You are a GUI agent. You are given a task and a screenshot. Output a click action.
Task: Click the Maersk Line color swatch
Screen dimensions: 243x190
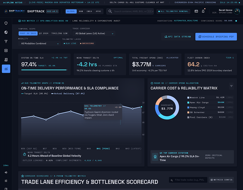click(x=188, y=98)
